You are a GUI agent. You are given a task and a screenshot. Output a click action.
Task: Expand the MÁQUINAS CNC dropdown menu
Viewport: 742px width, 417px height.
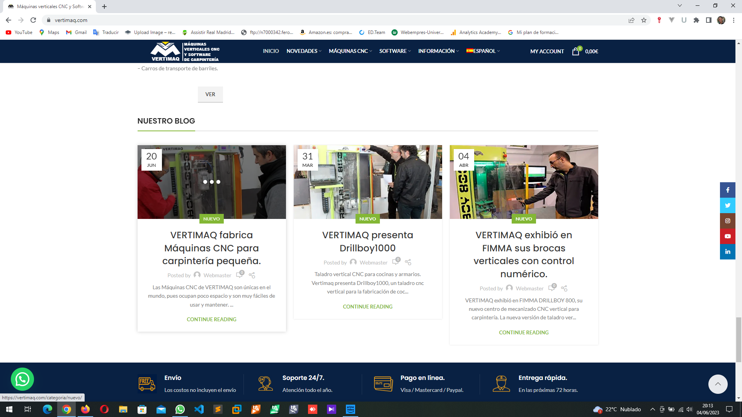350,51
